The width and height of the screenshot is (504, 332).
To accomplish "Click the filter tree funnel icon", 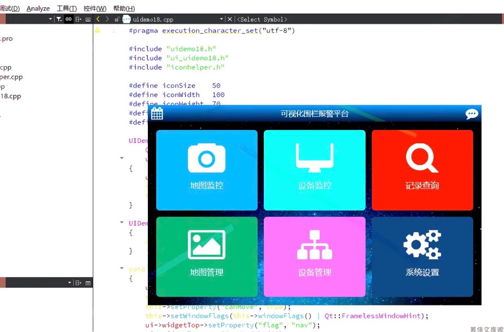I will click(x=59, y=19).
